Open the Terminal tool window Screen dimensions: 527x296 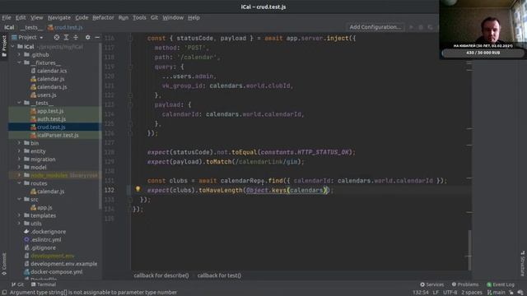click(44, 284)
